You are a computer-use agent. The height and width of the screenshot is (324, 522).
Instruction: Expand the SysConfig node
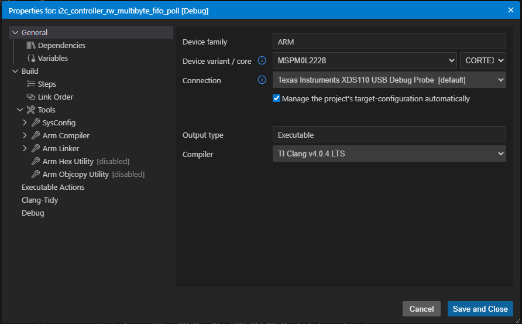pos(25,122)
